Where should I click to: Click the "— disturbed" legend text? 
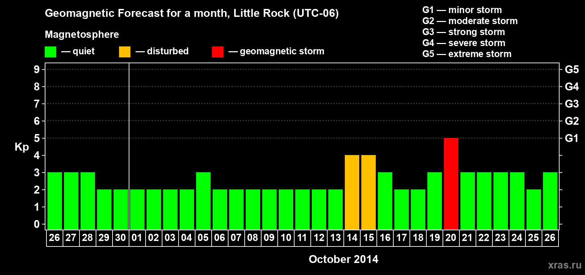162,51
